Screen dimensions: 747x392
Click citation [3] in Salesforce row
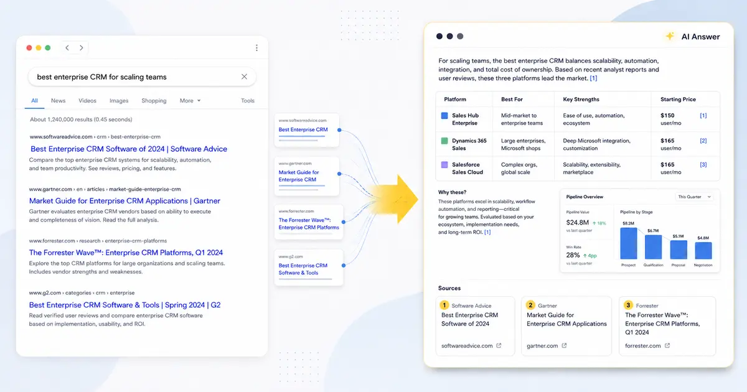[703, 165]
